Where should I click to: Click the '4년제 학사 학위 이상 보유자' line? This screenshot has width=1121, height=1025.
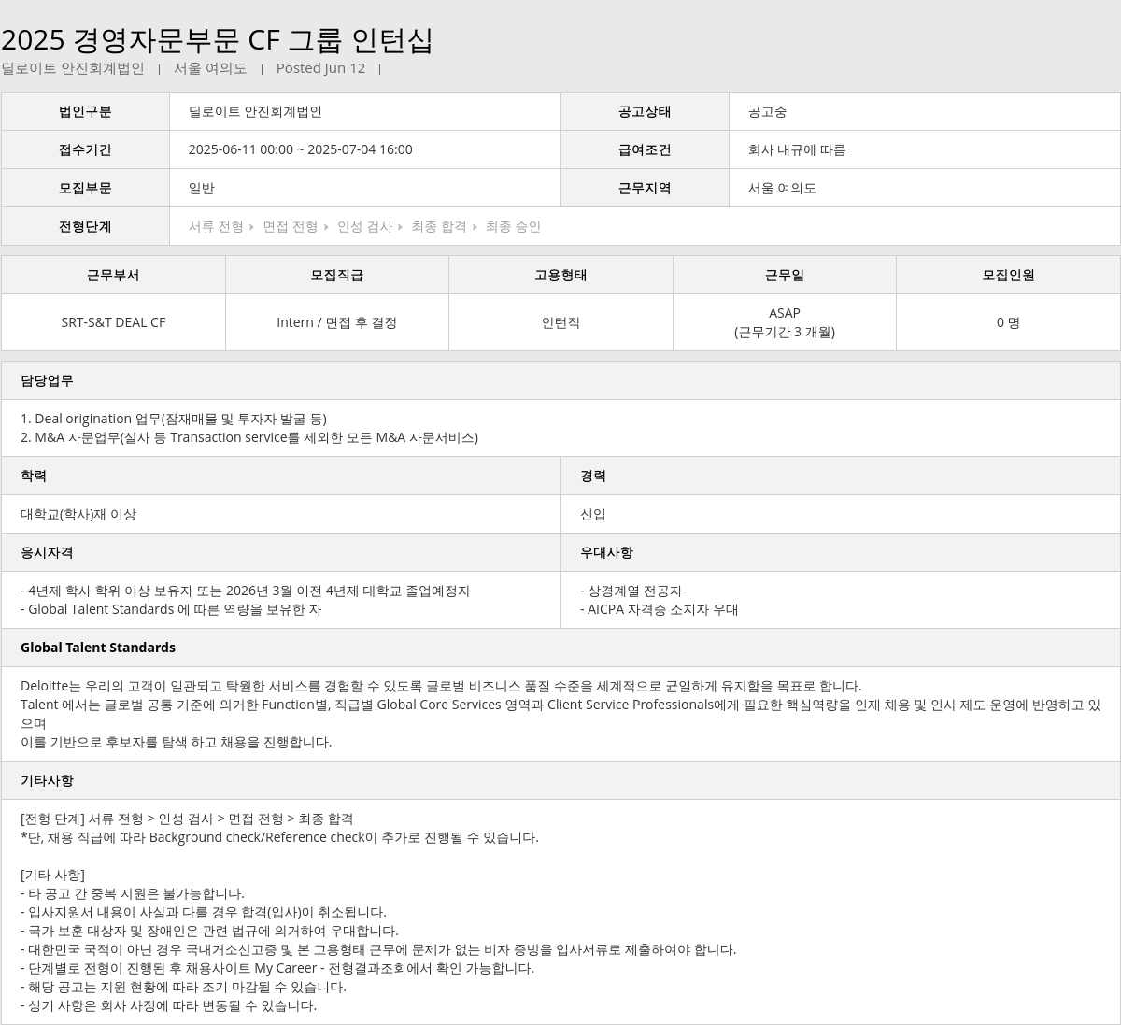point(246,591)
